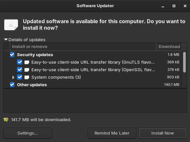The image size is (190, 142).
Task: Click the Download column header
Action: coord(169,47)
